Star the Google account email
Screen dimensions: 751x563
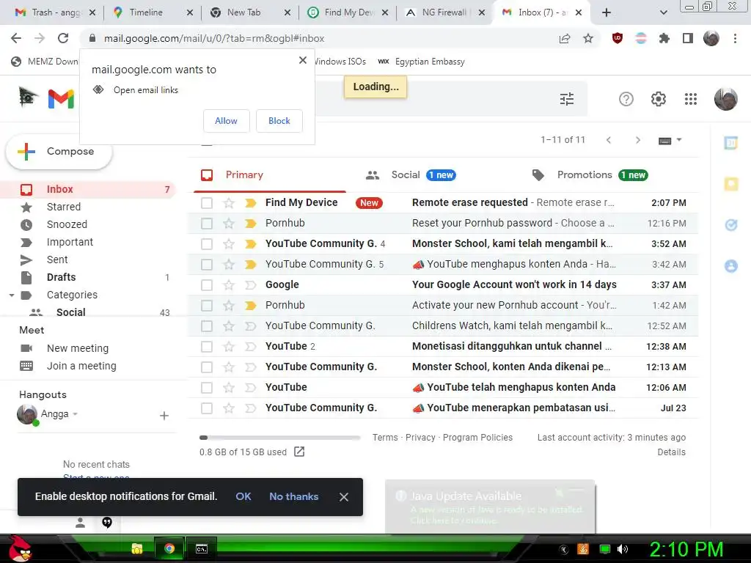coord(229,285)
